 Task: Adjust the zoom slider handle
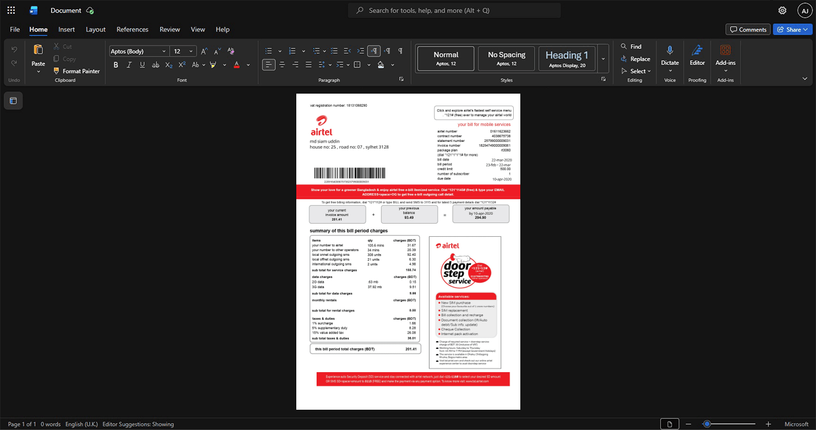(707, 424)
